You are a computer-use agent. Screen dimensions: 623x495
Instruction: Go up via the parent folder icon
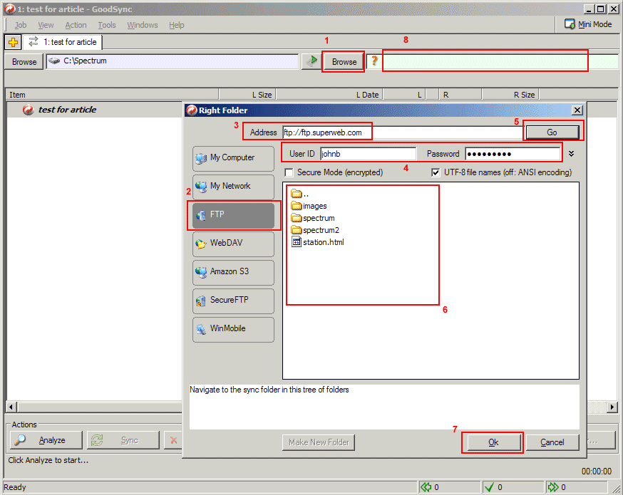tap(297, 194)
